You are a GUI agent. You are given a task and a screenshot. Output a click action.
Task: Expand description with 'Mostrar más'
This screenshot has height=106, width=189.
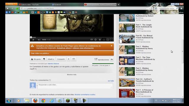(x=71, y=74)
